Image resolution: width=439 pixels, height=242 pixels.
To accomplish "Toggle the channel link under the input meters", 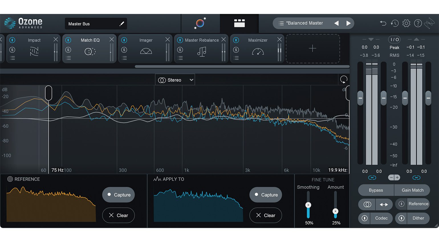I will tap(372, 177).
